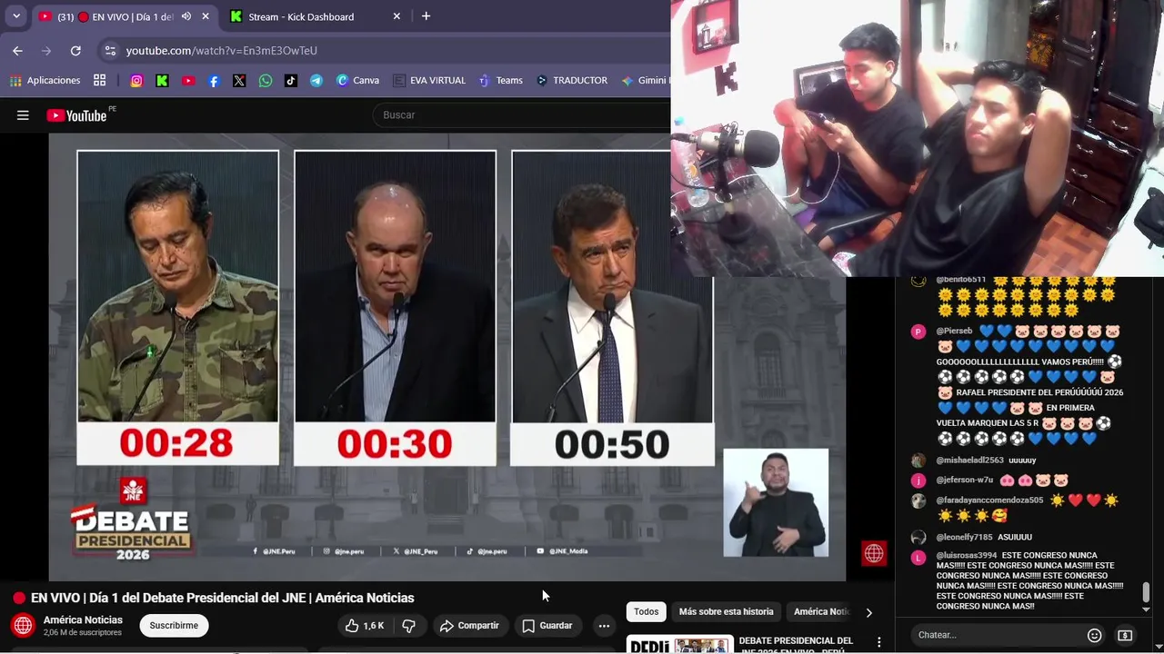Screen dimensions: 1164x654
Task: Open emoji picker in chat box
Action: coord(1095,635)
